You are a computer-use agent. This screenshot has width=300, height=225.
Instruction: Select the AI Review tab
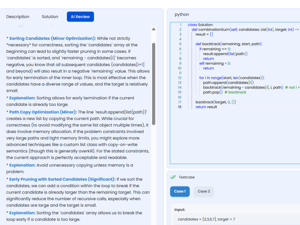pyautogui.click(x=80, y=16)
